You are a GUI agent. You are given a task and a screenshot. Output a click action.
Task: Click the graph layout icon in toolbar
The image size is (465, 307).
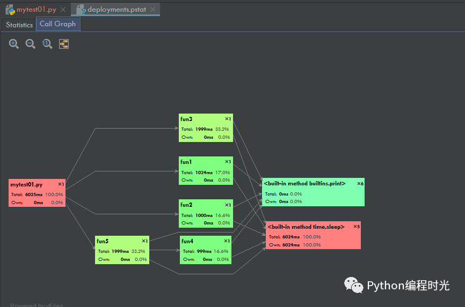[x=64, y=44]
